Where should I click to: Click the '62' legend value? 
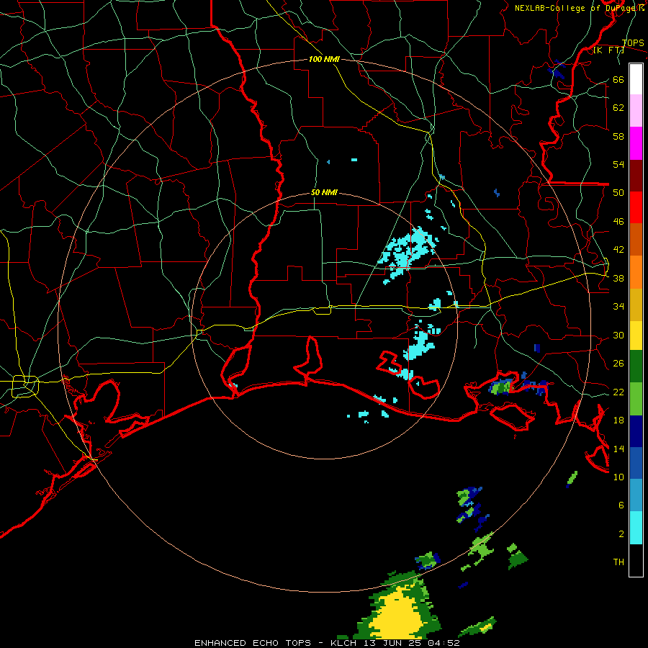618,108
